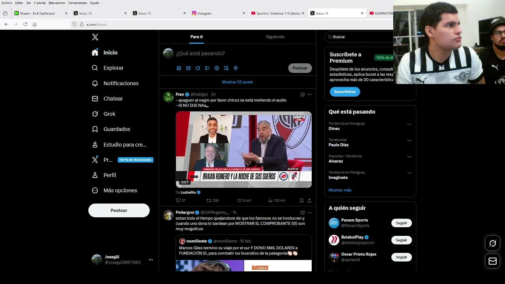Add image to new post
This screenshot has height=284, width=505.
(179, 68)
